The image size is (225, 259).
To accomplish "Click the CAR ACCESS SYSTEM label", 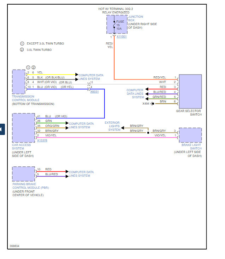I will [x=21, y=147].
